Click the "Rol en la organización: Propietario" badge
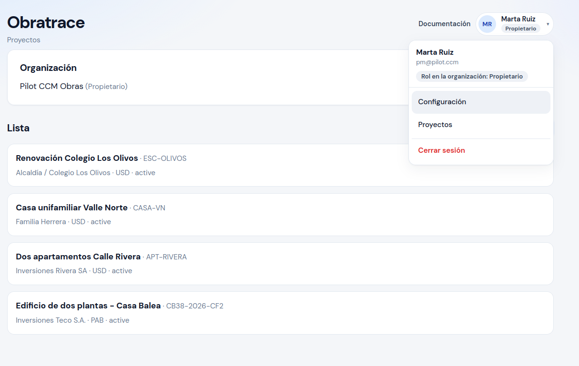The image size is (579, 366). coord(472,76)
